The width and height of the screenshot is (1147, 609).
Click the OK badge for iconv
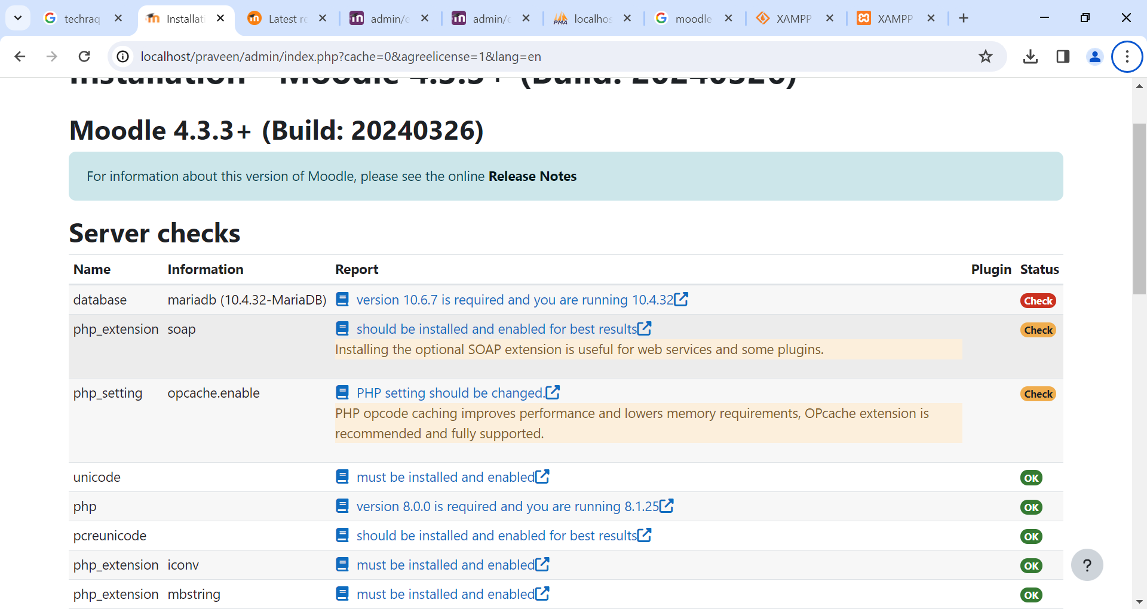[x=1031, y=566]
